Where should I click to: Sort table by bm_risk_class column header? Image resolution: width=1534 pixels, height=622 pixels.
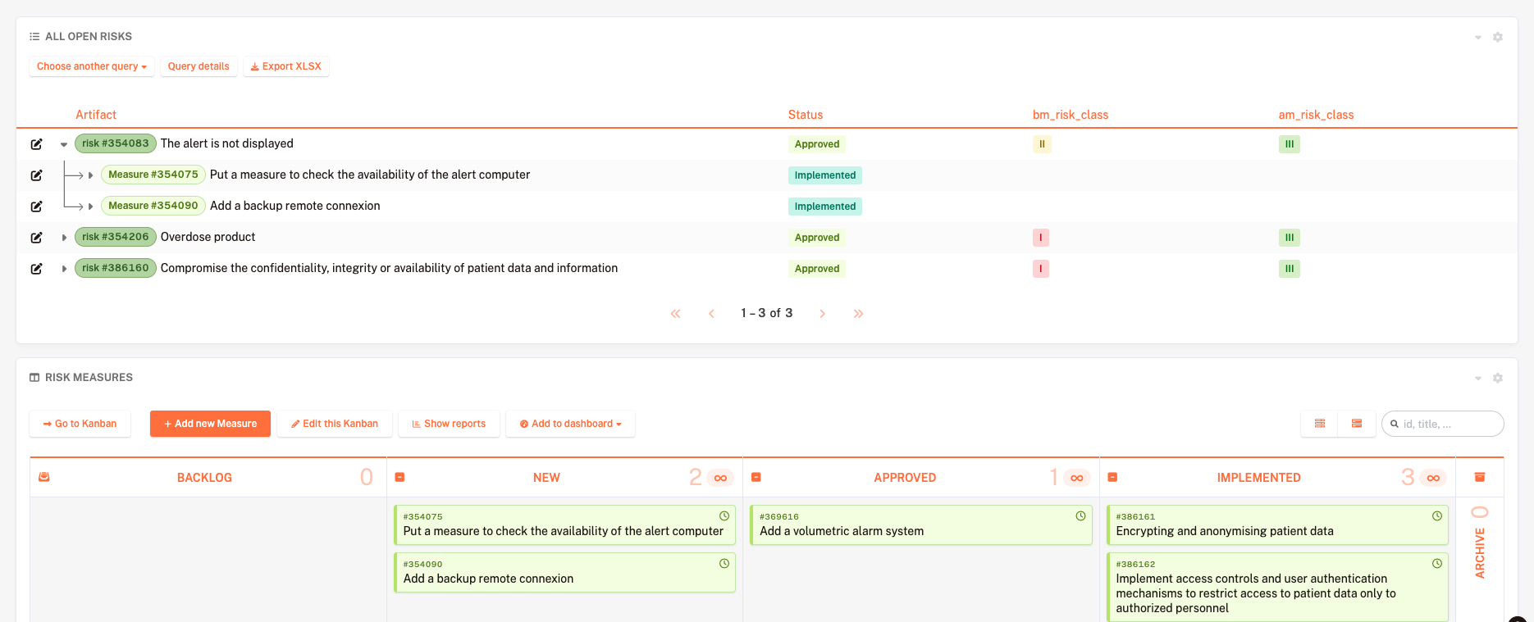(1070, 115)
